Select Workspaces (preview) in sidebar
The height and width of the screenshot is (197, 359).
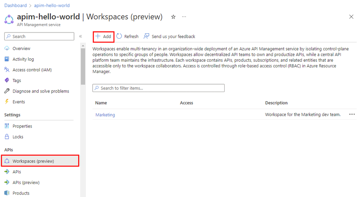click(x=40, y=161)
